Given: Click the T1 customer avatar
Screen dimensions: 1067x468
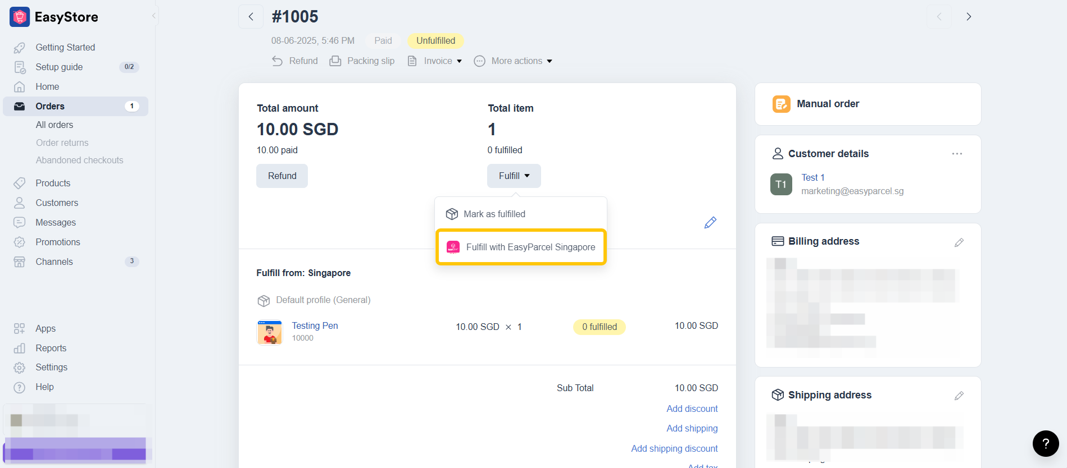Looking at the screenshot, I should [x=781, y=184].
